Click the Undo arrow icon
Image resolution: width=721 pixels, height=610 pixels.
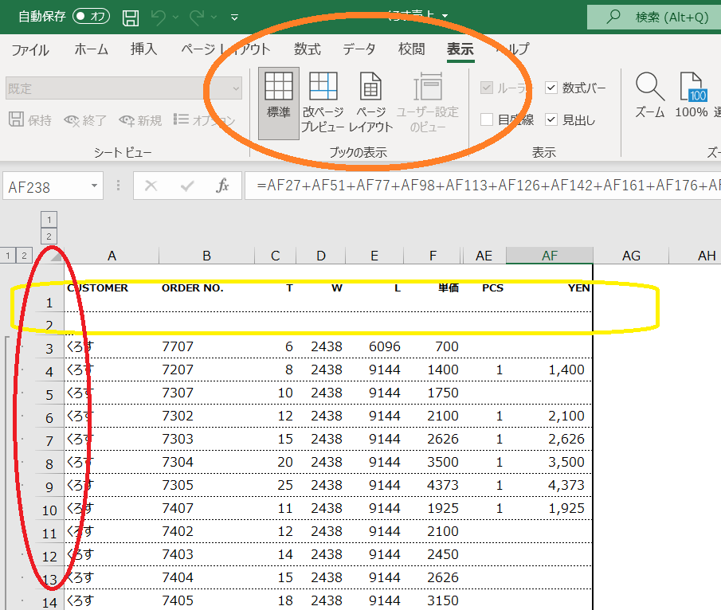pos(159,18)
